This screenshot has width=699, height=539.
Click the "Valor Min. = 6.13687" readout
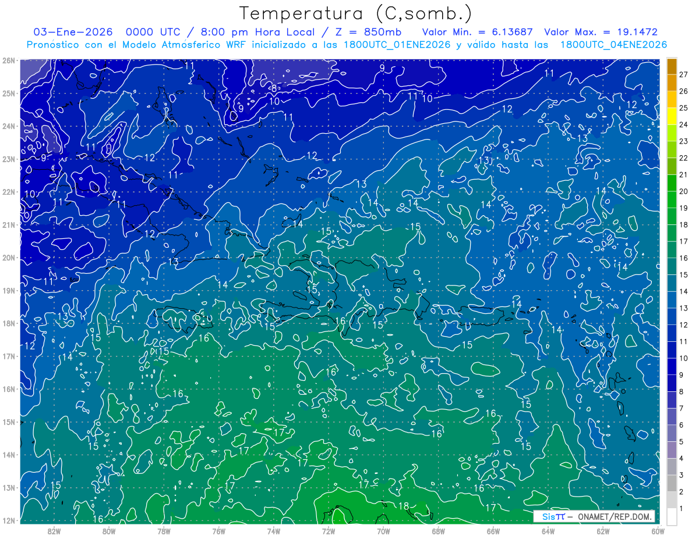point(476,32)
